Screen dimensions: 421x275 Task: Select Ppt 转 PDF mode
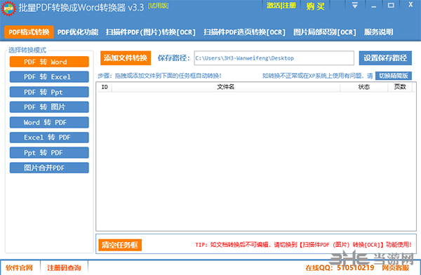click(49, 152)
